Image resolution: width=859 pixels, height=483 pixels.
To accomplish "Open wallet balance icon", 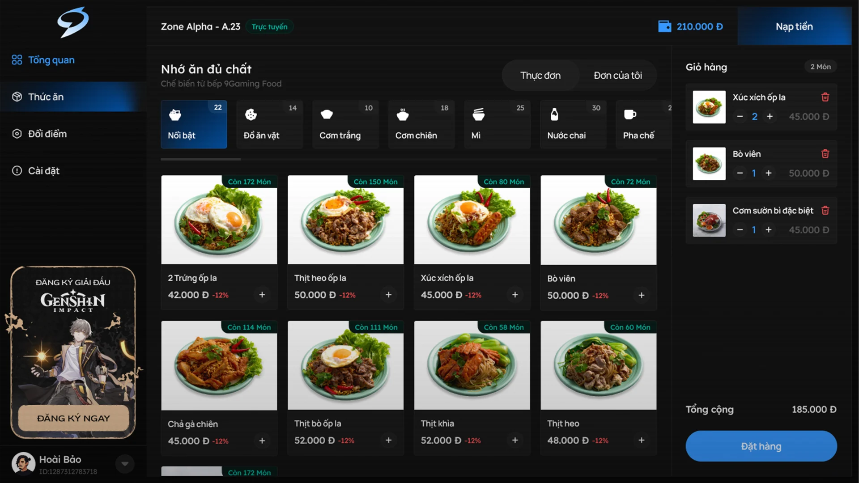I will (665, 26).
